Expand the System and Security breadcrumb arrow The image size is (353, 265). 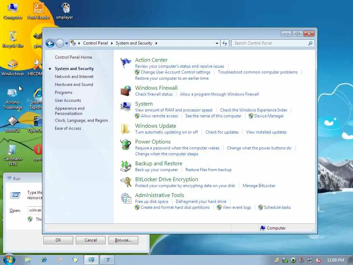coord(156,43)
